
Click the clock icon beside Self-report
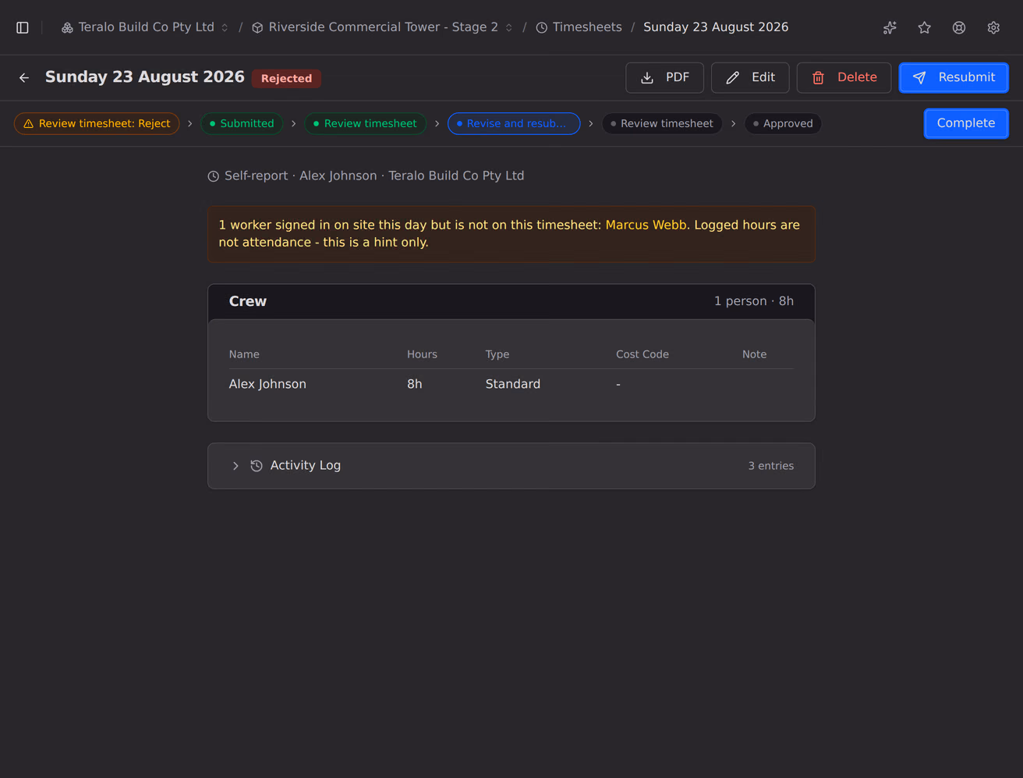214,176
